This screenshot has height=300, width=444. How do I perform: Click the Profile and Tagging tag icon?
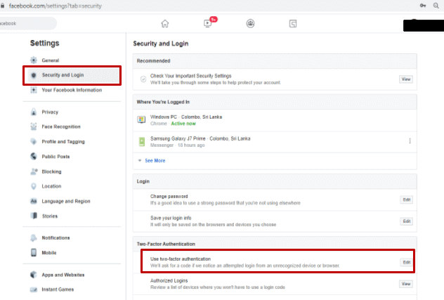[34, 141]
